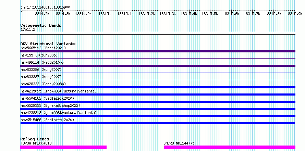Image resolution: width=305 pixels, height=151 pixels.
Task: Click the DGV Structural Variants track title
Action: tap(48, 44)
